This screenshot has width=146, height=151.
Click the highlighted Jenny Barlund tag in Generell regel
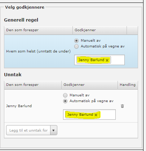[92, 60]
